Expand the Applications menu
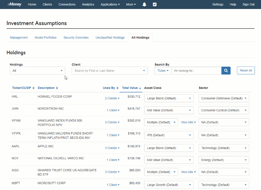This screenshot has width=261, height=190. point(110,5)
